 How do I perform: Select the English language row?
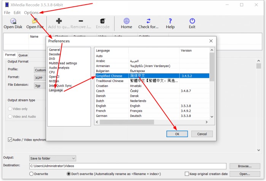[x=152, y=106]
